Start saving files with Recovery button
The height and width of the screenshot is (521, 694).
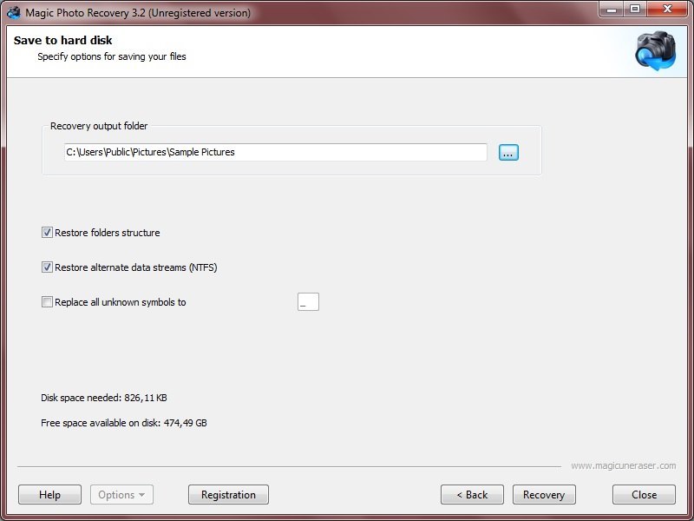[x=544, y=494]
